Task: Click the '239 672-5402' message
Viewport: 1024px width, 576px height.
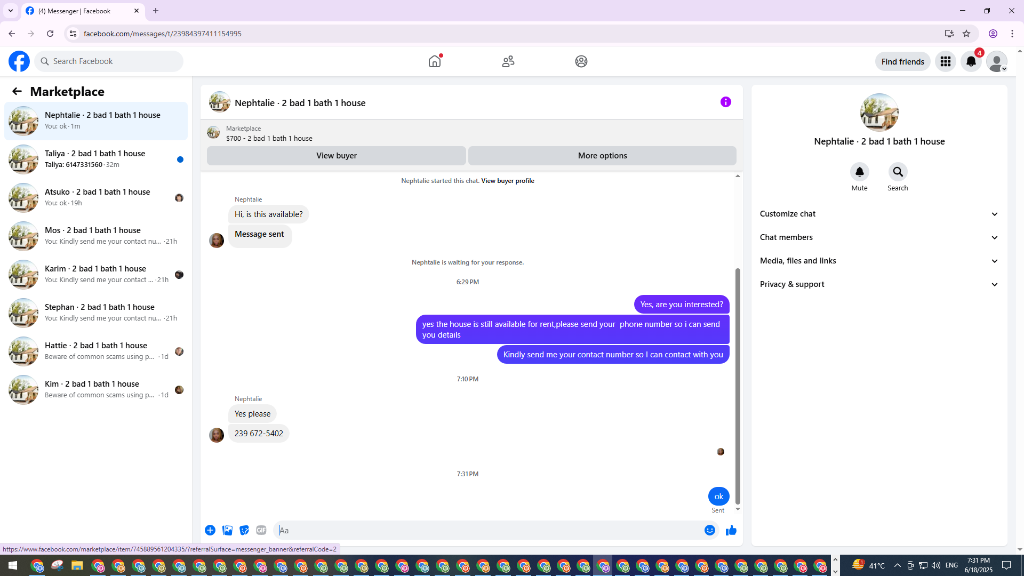Action: click(259, 434)
